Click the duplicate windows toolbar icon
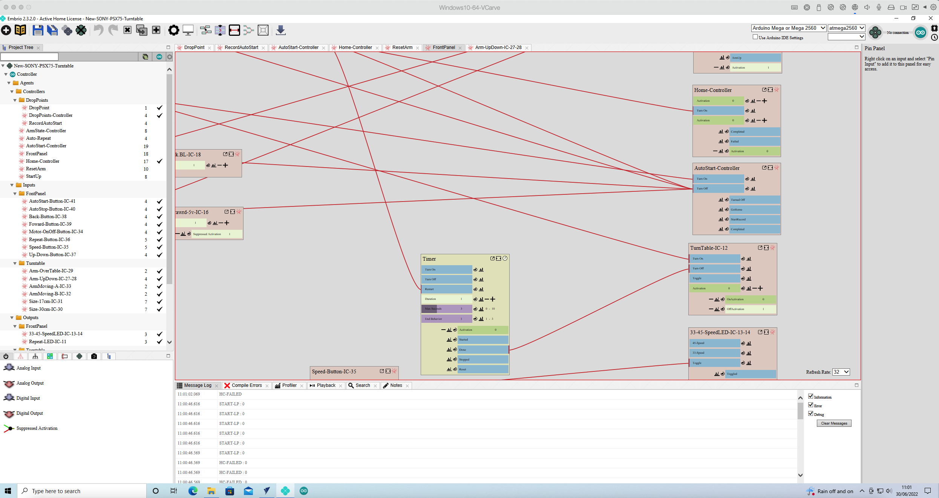The image size is (939, 498). [x=142, y=30]
